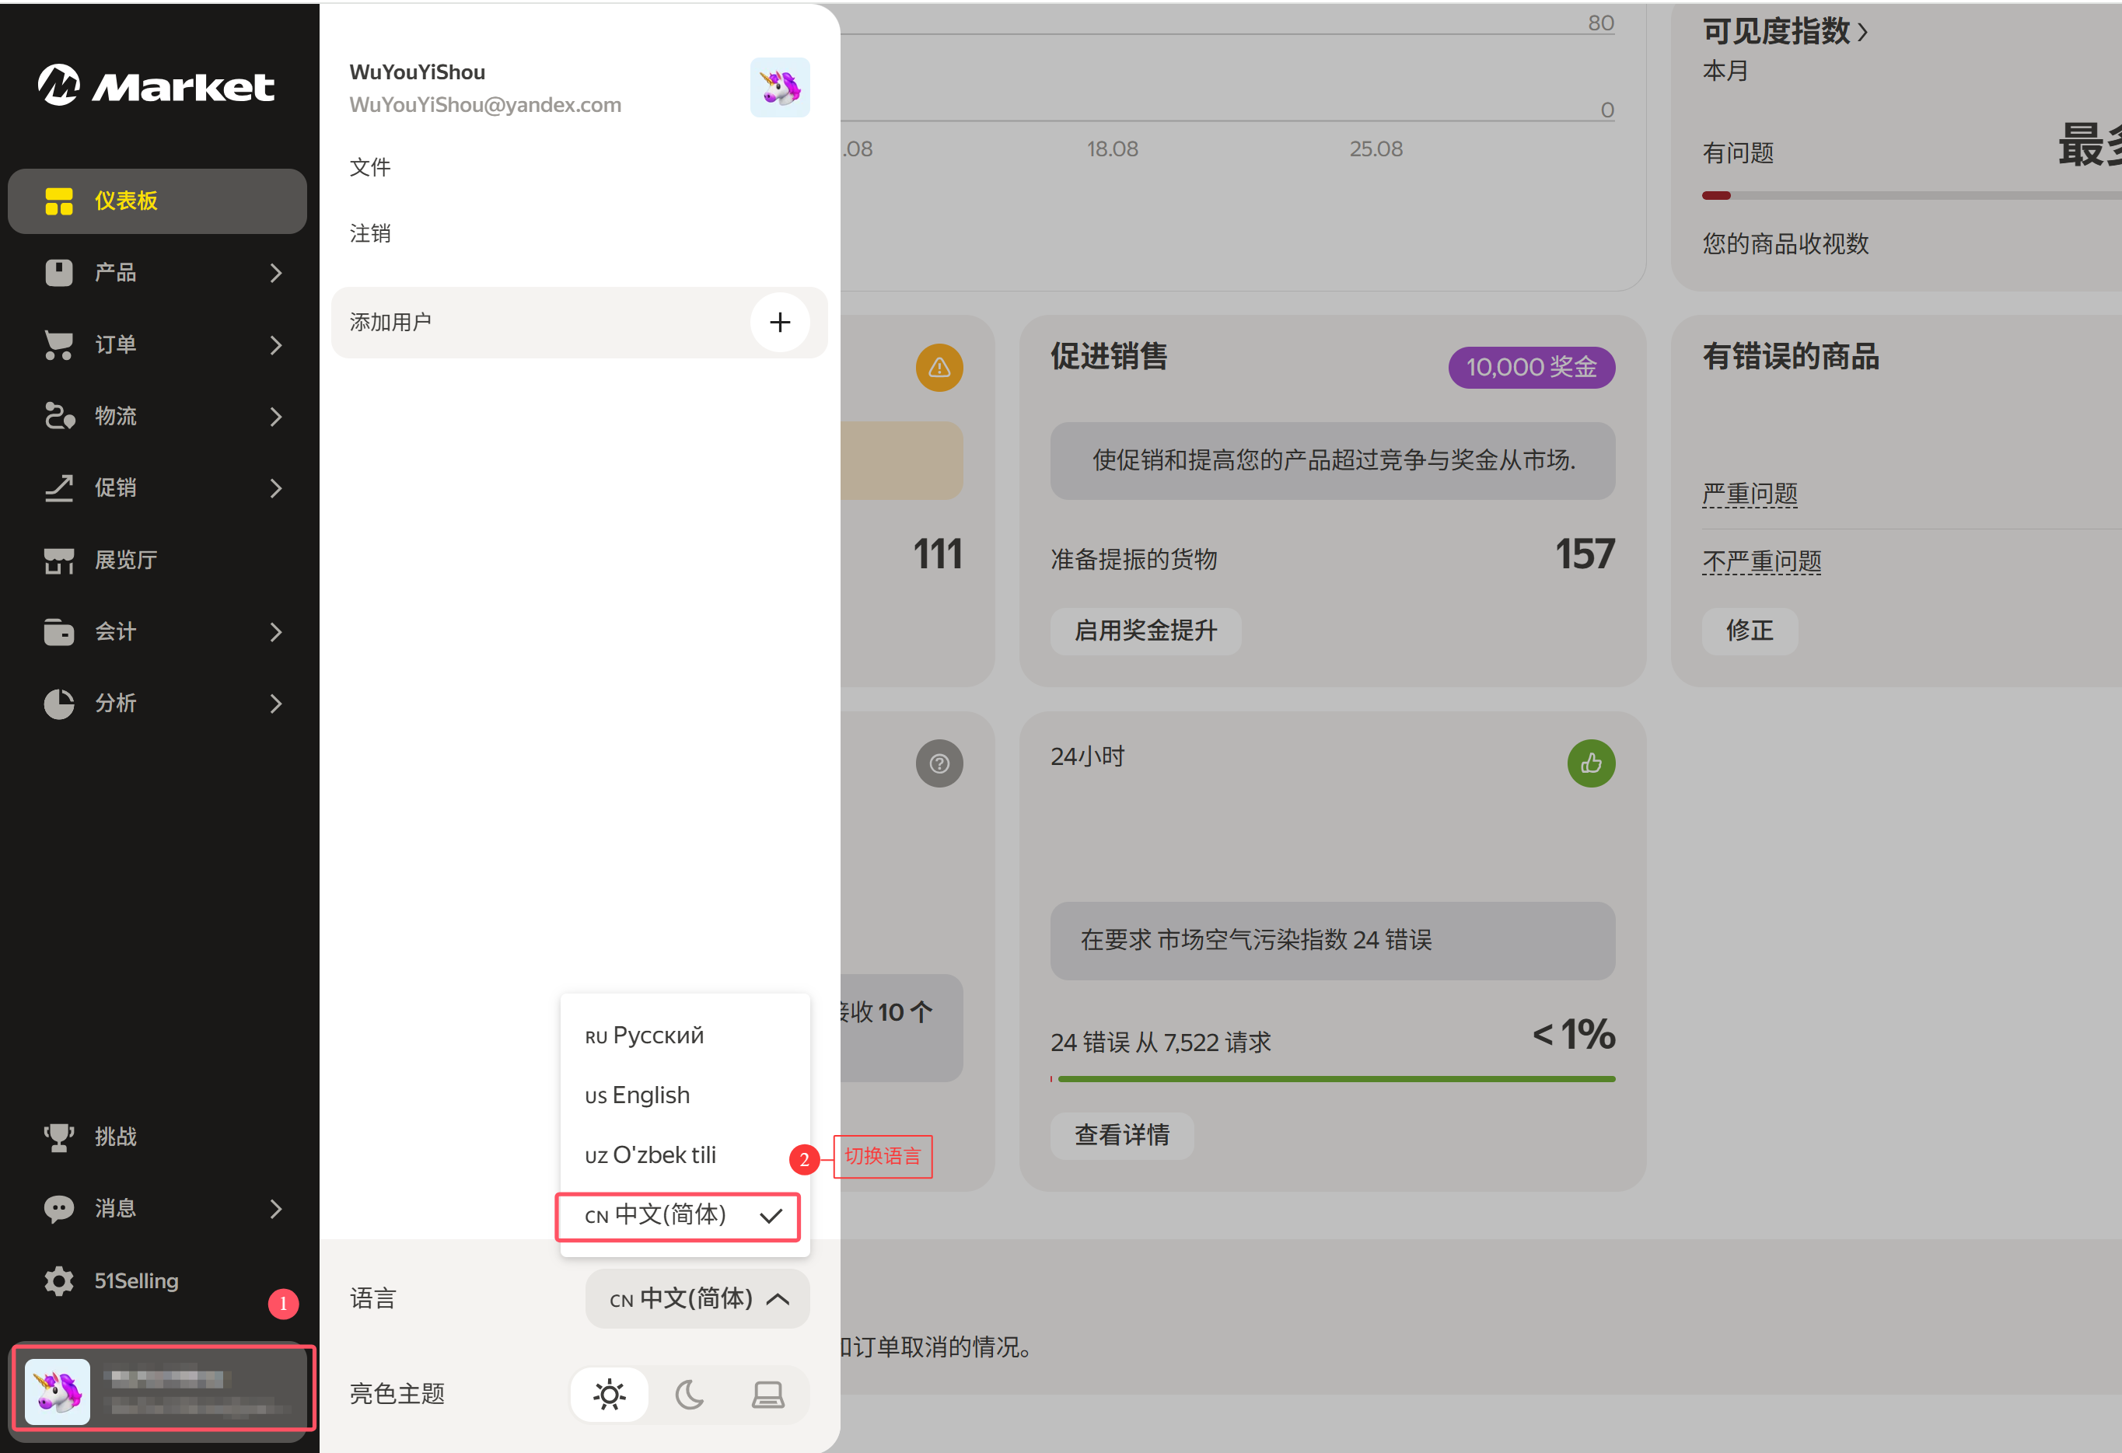Image resolution: width=2122 pixels, height=1453 pixels.
Task: Switch to light theme sun icon
Action: tap(609, 1395)
